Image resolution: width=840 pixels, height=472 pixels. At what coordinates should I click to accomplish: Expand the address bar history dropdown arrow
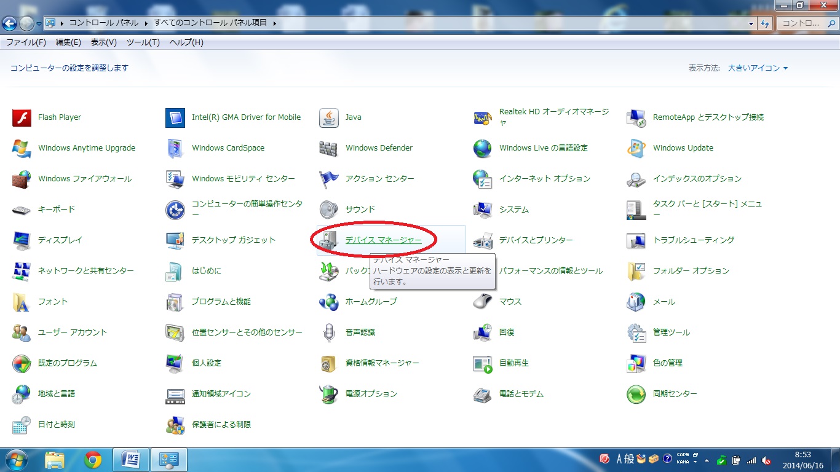tap(751, 23)
